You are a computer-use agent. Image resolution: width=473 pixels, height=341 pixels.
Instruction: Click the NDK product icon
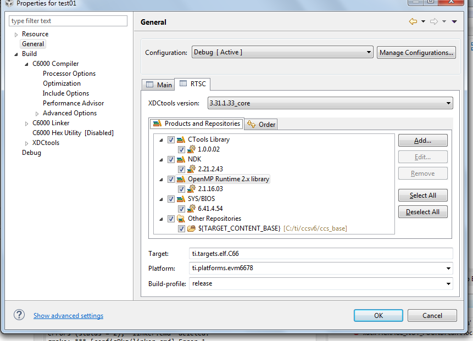pos(181,159)
